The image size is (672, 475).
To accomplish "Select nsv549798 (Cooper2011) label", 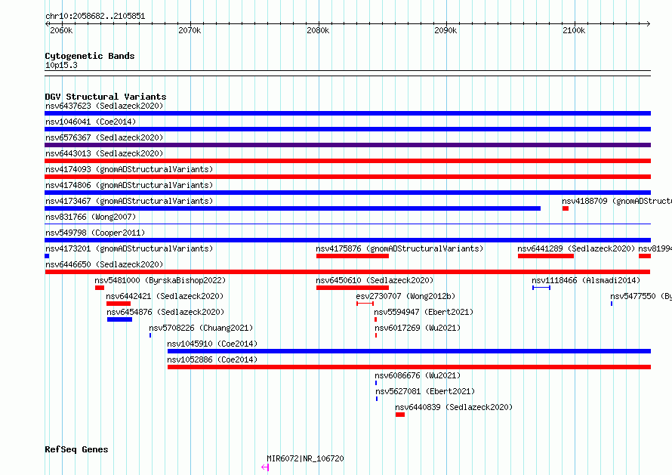I will [95, 233].
